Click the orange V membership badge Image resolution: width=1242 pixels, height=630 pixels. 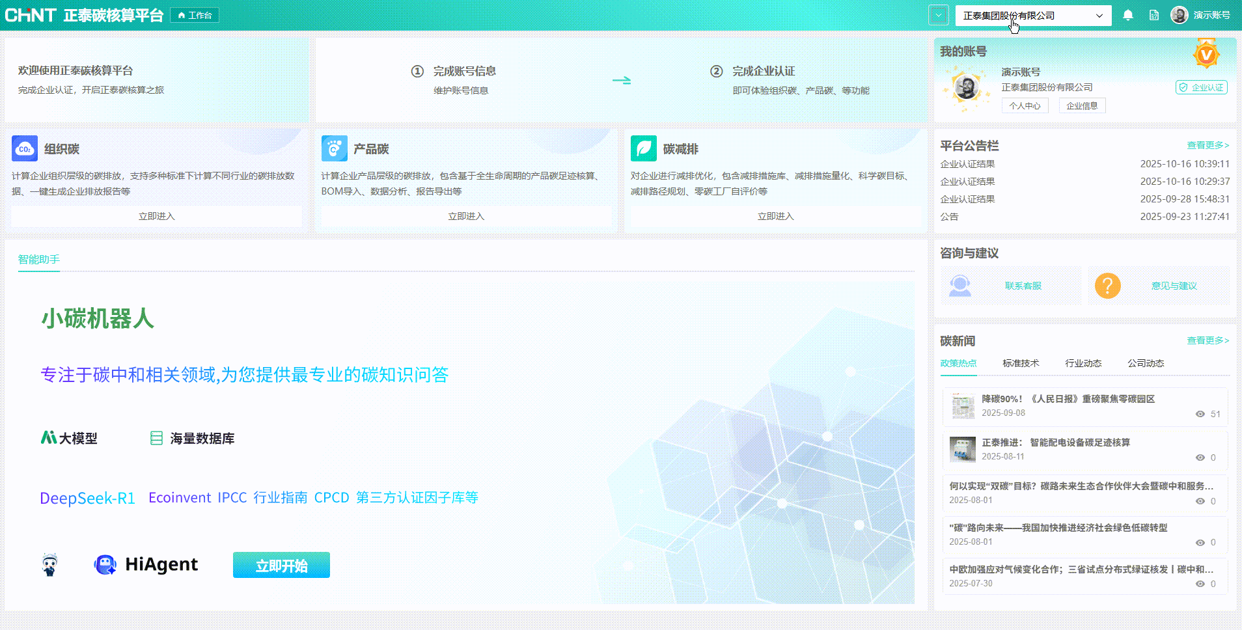pos(1206,54)
